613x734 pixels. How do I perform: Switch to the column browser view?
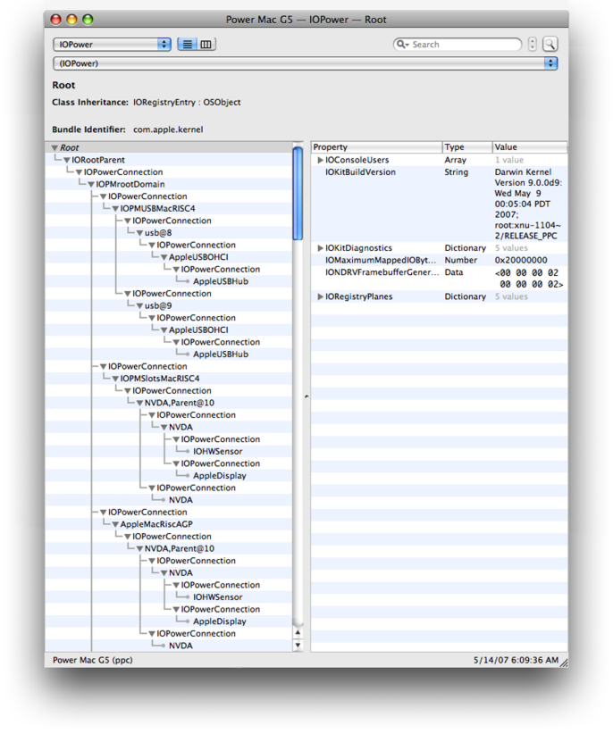[206, 44]
